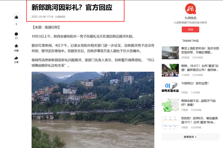Screen dimensions: 223x148
Task: Click the 01 train extended-operation thumbnail
Action: pos(170,88)
